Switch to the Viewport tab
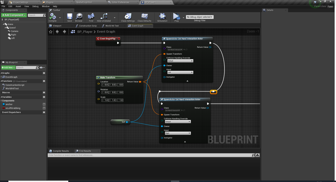The image size is (336, 182). (57, 26)
